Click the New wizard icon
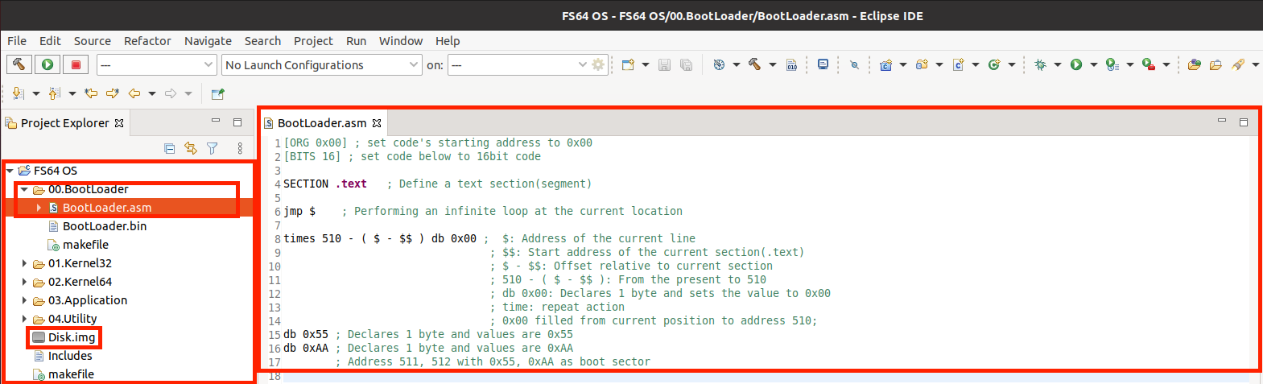 tap(628, 64)
